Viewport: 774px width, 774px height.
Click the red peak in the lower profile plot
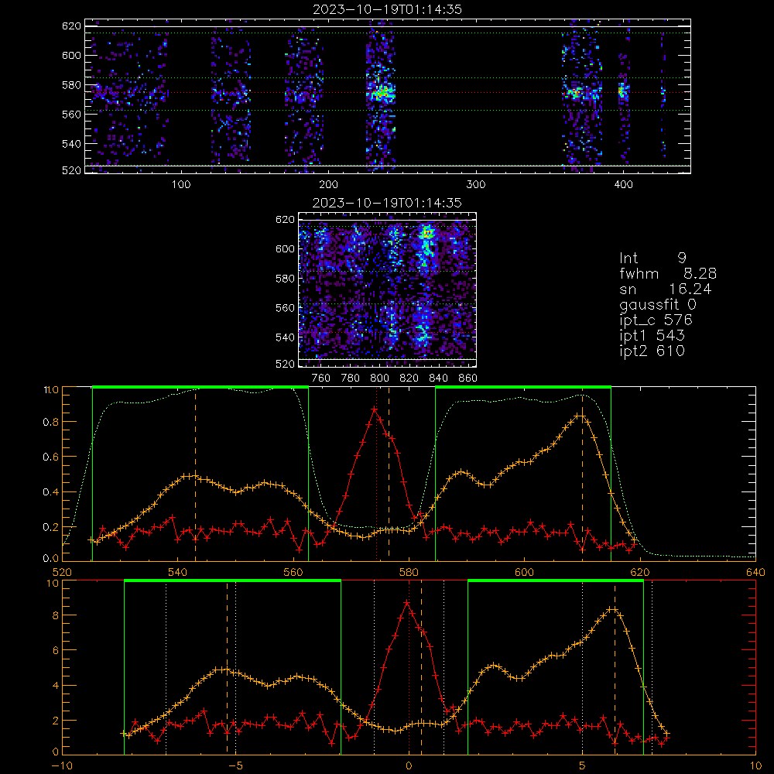[407, 603]
